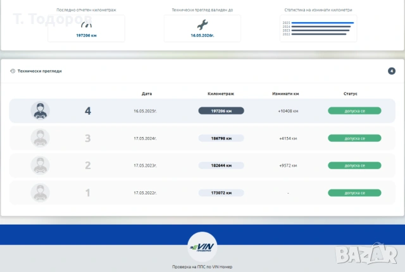
Task: Click the 182644 км mileage badge
Action: click(221, 165)
